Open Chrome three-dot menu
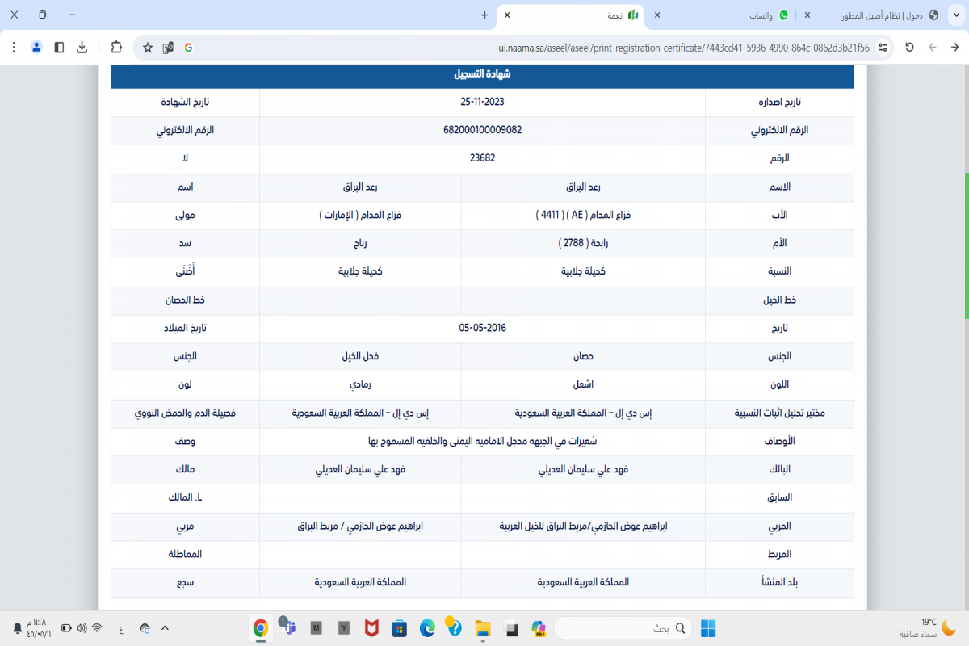Image resolution: width=969 pixels, height=646 pixels. click(14, 48)
